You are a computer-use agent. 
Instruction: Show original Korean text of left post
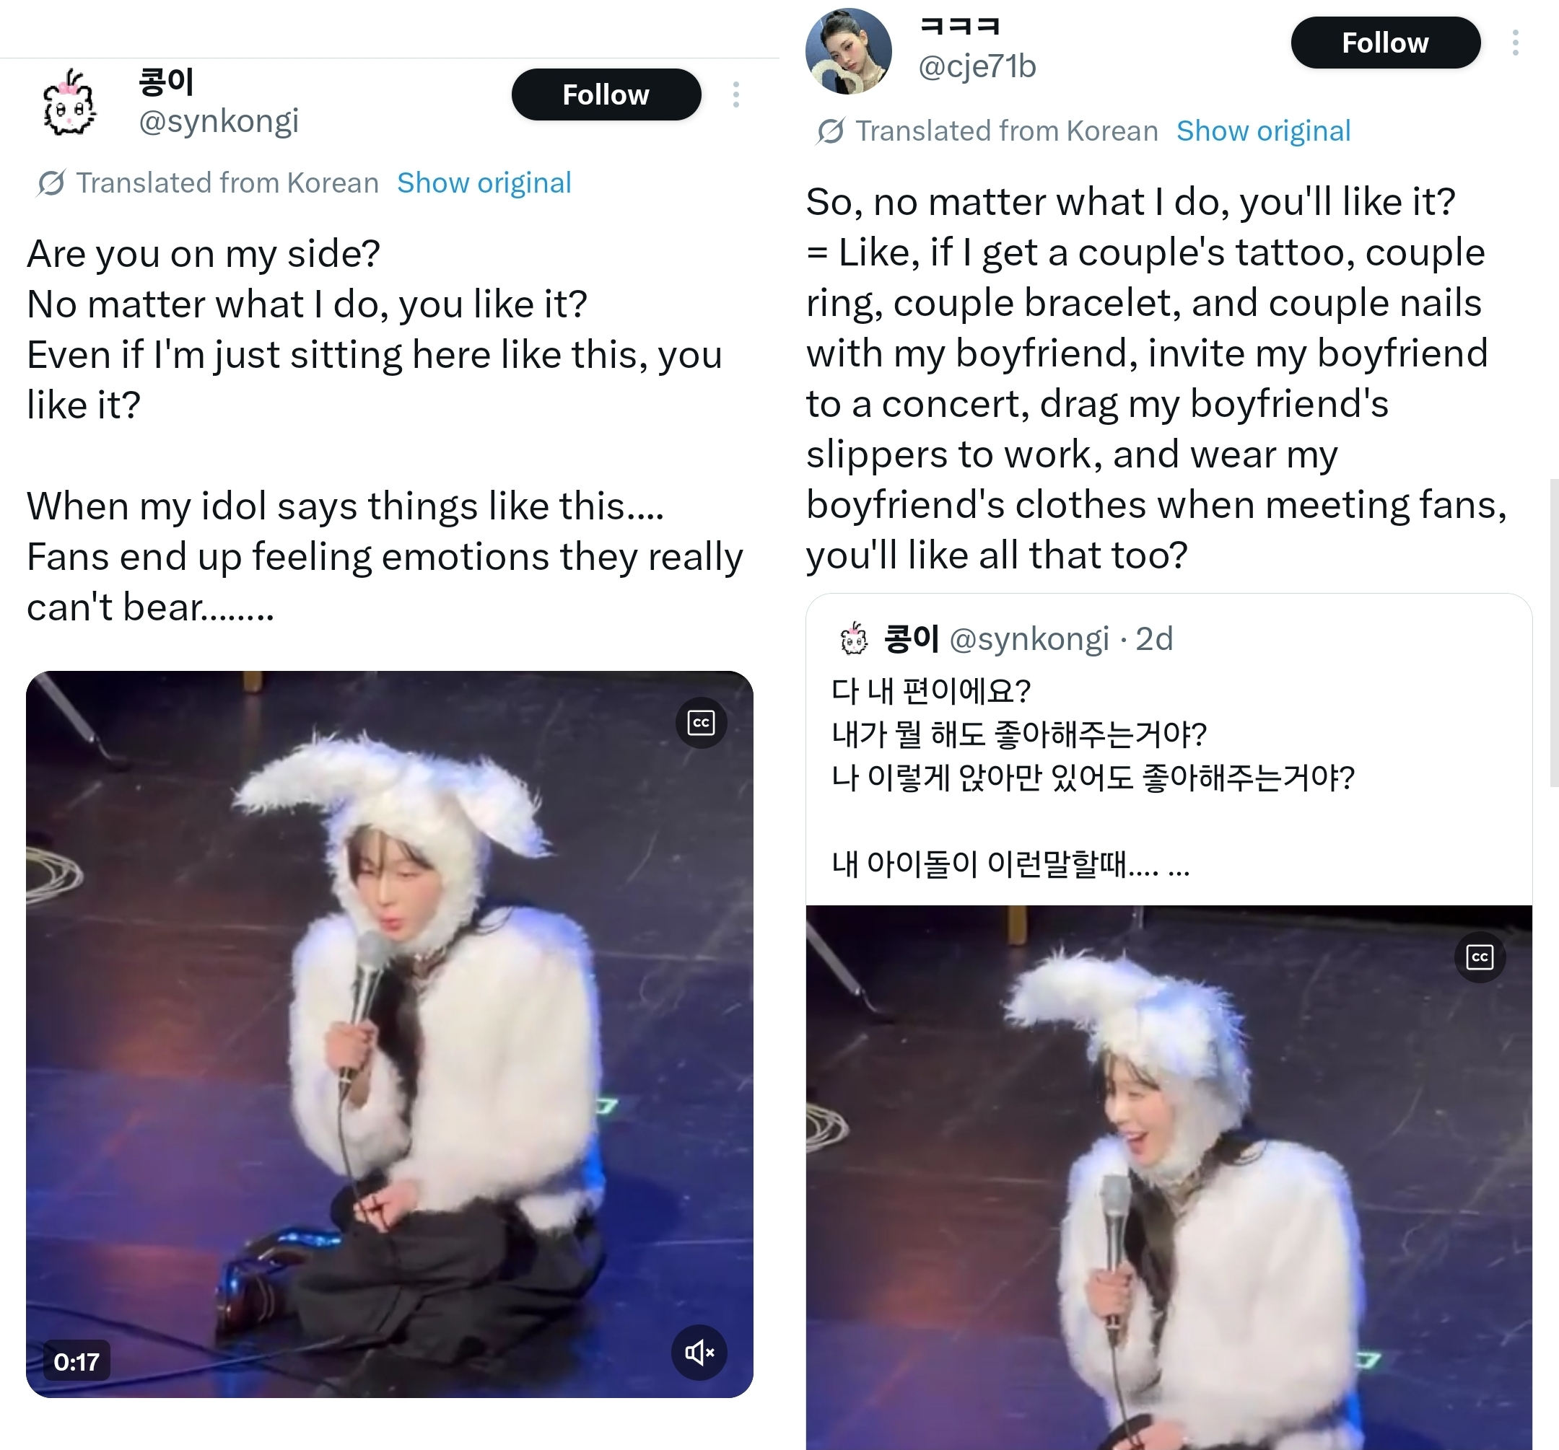point(484,183)
